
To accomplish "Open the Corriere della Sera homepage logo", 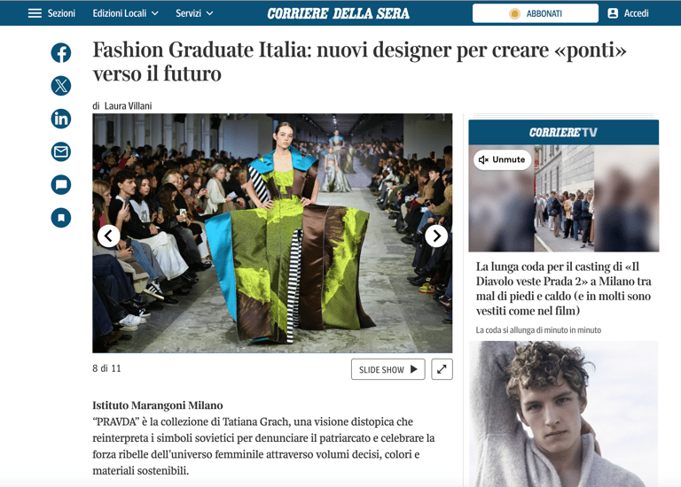I will click(x=339, y=13).
